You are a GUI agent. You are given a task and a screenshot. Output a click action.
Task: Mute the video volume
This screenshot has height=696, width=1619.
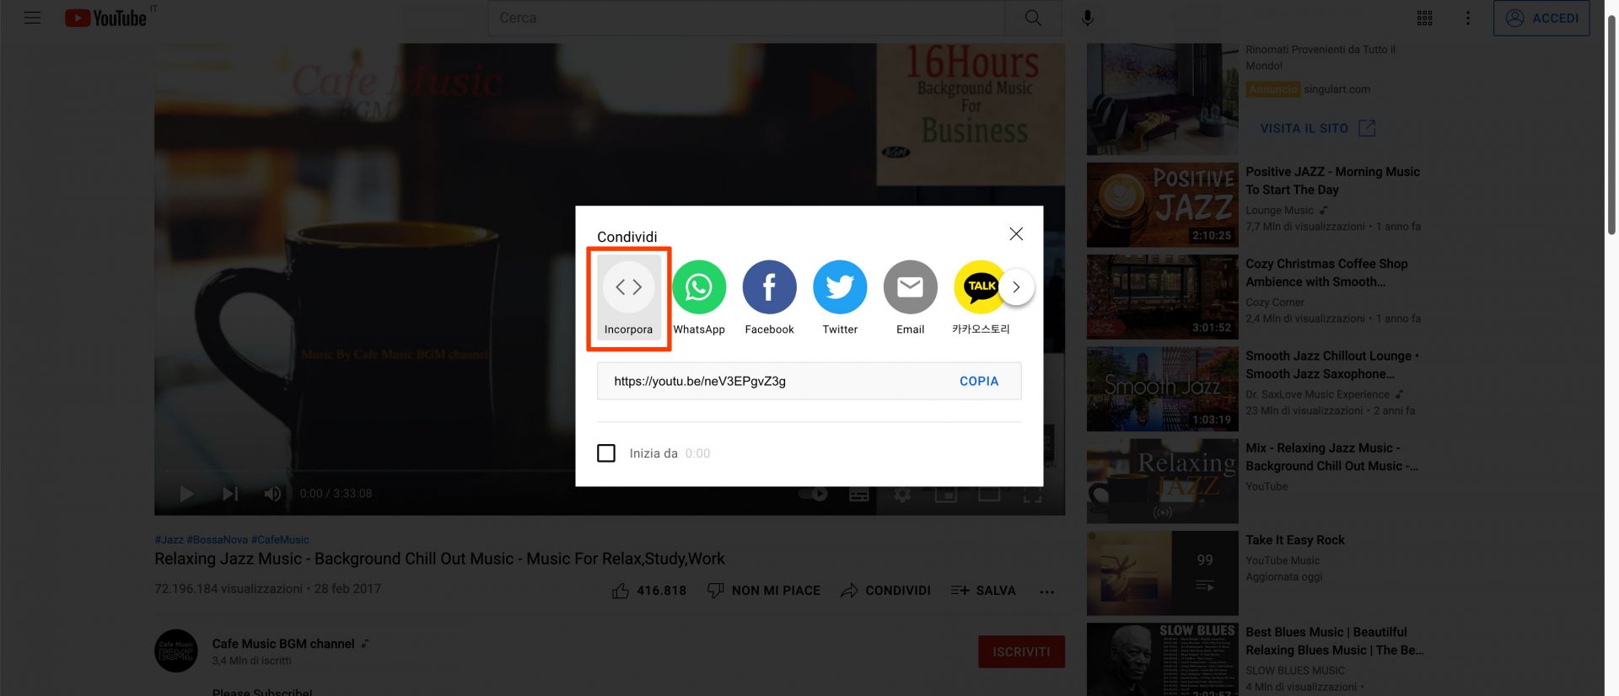point(272,494)
